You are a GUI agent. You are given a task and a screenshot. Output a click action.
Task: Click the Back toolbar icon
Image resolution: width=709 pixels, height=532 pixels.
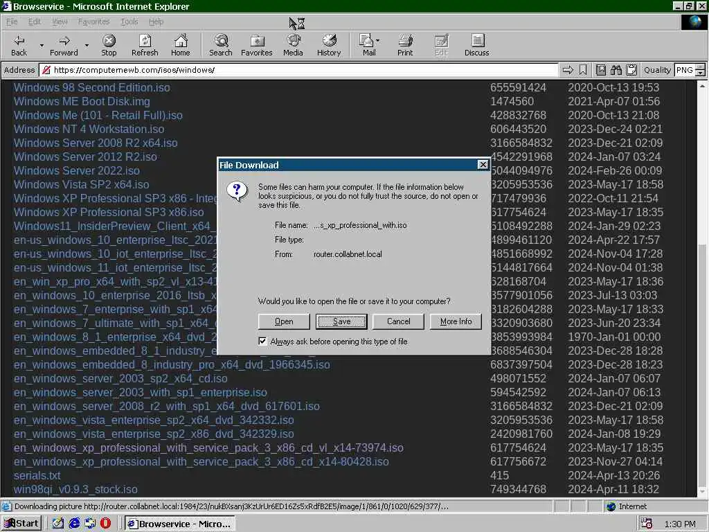pos(19,45)
